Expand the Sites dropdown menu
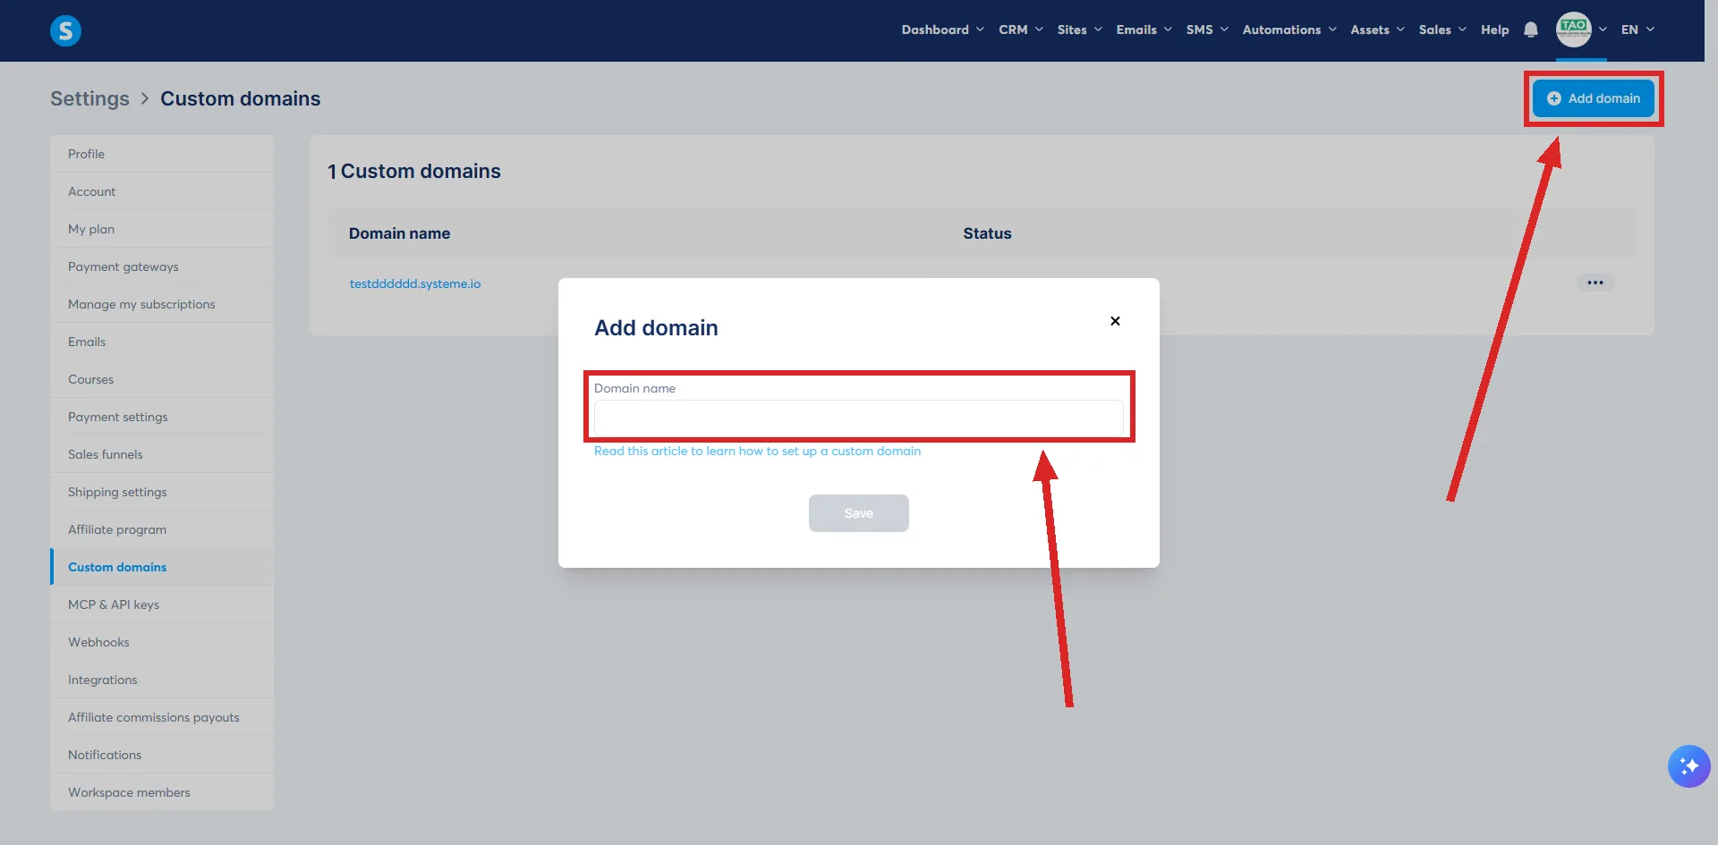The width and height of the screenshot is (1718, 845). (1079, 30)
